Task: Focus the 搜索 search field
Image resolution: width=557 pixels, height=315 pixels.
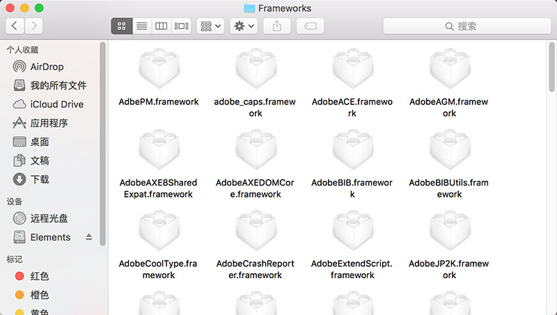Action: tap(466, 26)
